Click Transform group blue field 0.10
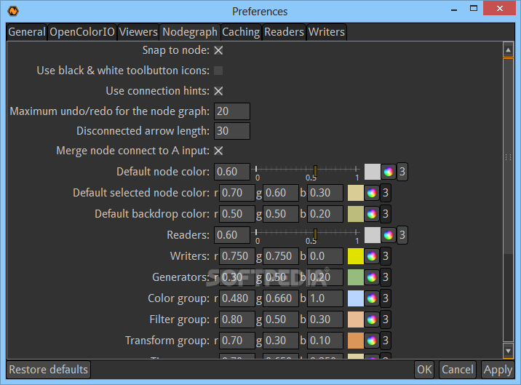Image resolution: width=521 pixels, height=385 pixels. click(x=325, y=341)
